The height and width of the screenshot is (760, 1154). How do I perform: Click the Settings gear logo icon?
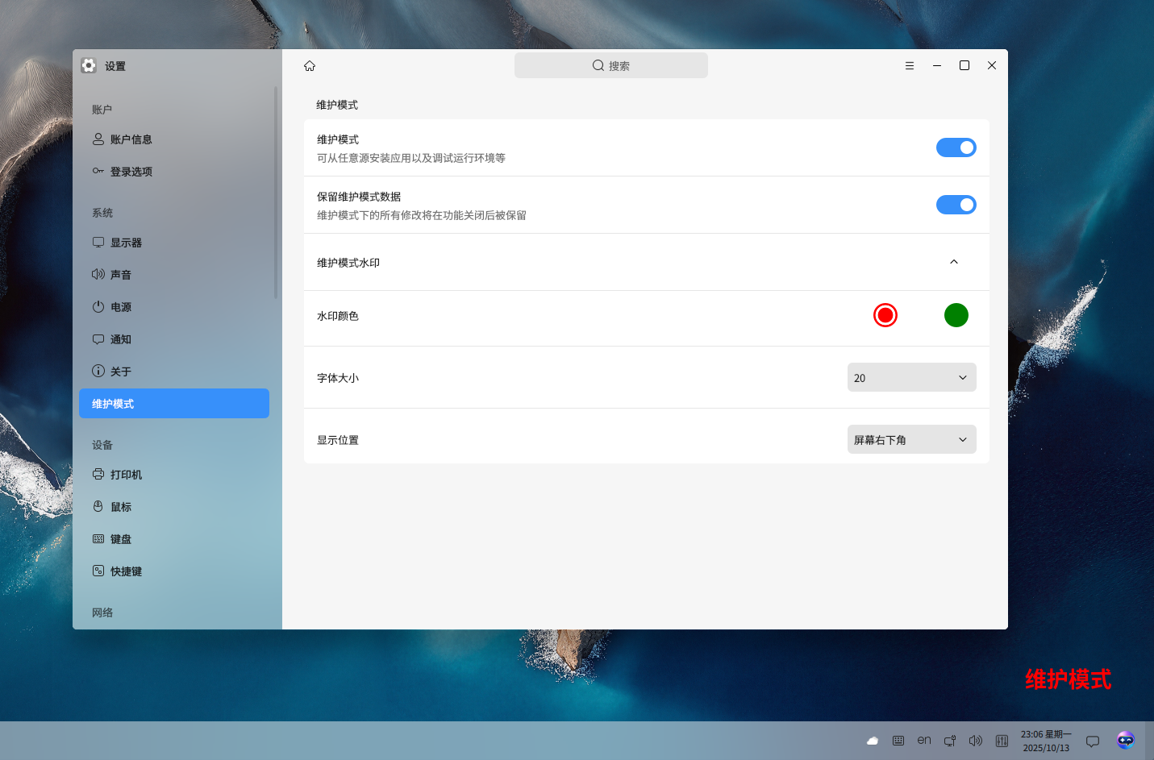[x=89, y=65]
